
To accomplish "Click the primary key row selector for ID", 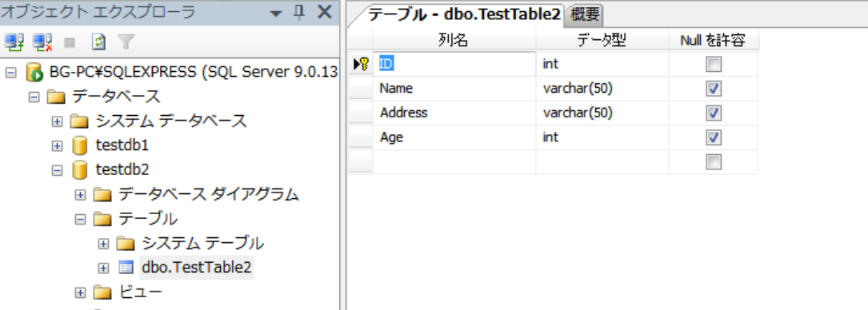I will pos(360,64).
